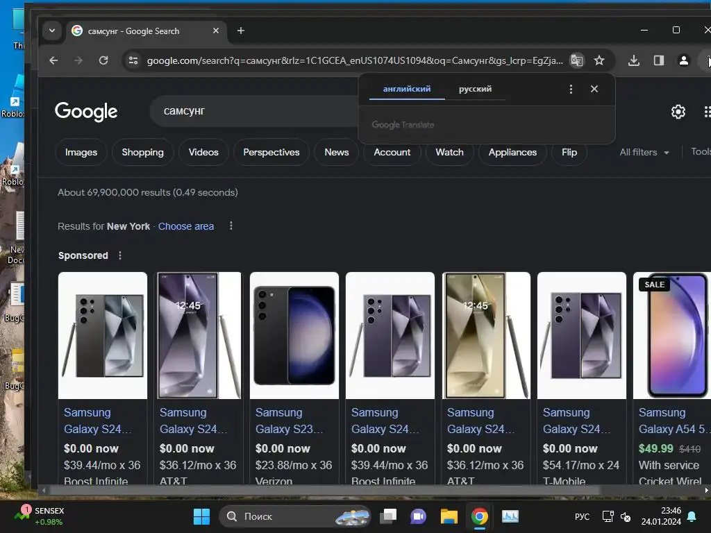Open AT&T Galaxy S24 violet phone image
Image resolution: width=711 pixels, height=533 pixels.
[x=199, y=335]
